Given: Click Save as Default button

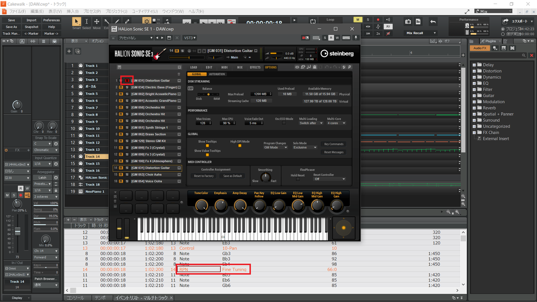Looking at the screenshot, I should click(x=233, y=176).
